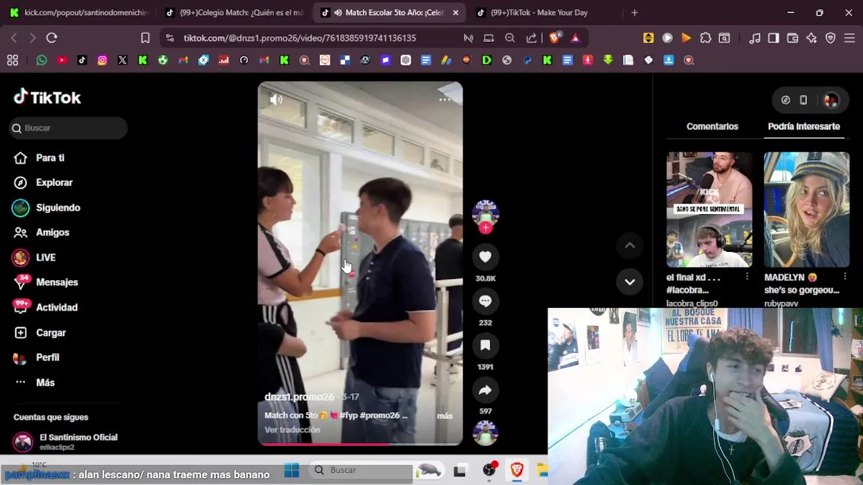Image resolution: width=863 pixels, height=485 pixels.
Task: Open browser main hamburger menu
Action: point(850,38)
